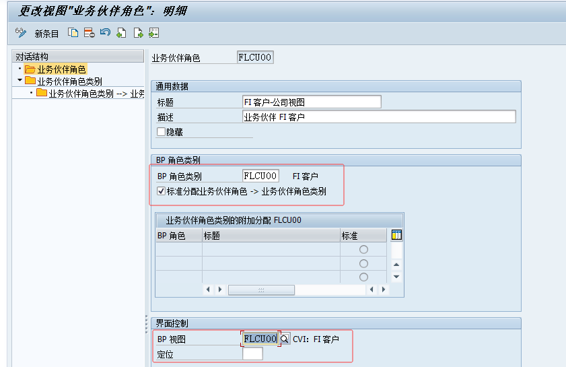Click the last toolbar icon with green arrow

(x=153, y=33)
